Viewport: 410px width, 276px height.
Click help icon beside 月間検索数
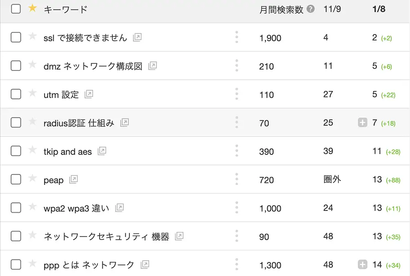point(310,9)
